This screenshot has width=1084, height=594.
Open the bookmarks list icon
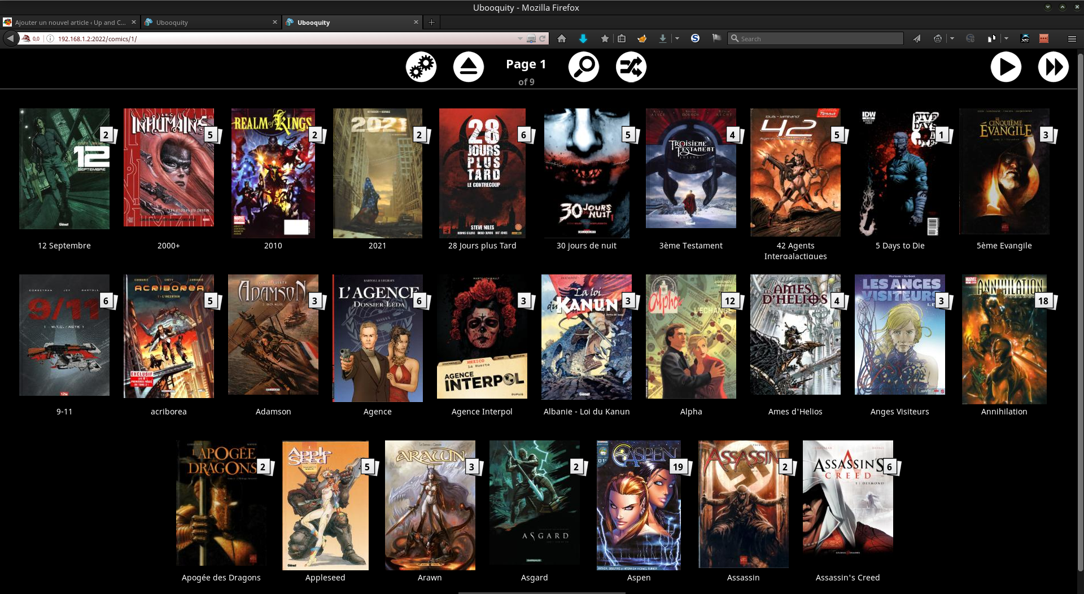(622, 38)
